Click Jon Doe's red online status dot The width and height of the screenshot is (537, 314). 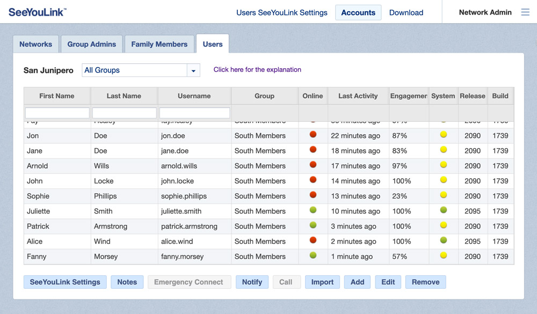313,134
